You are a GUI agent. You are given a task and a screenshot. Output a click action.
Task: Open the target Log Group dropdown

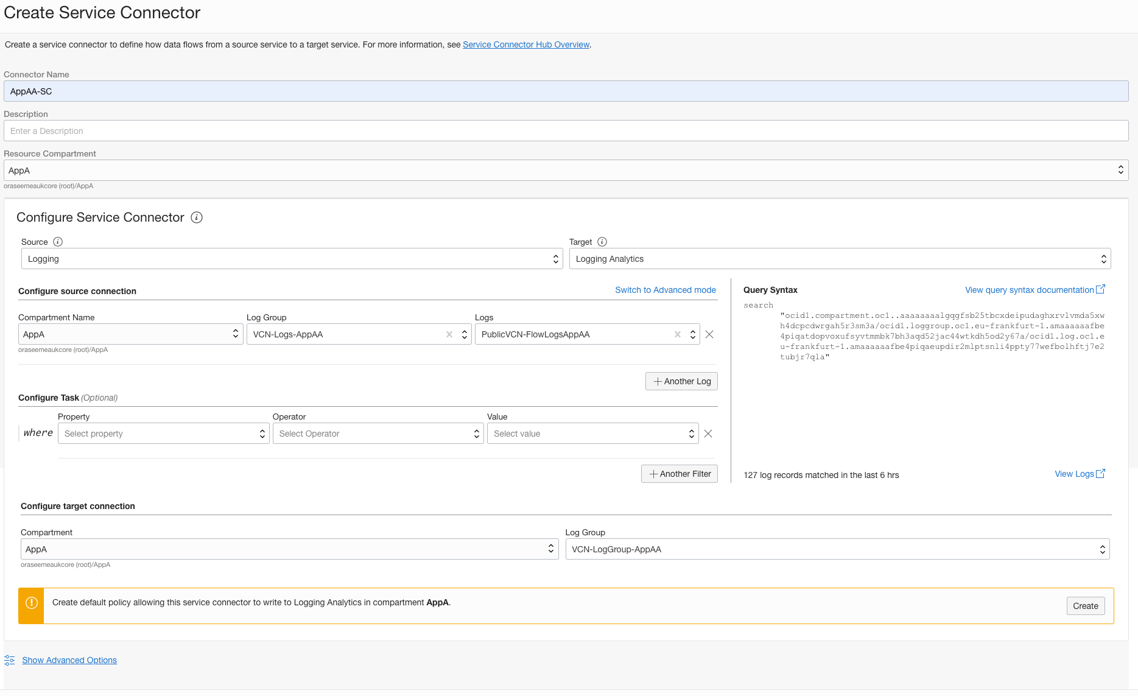[x=837, y=549]
